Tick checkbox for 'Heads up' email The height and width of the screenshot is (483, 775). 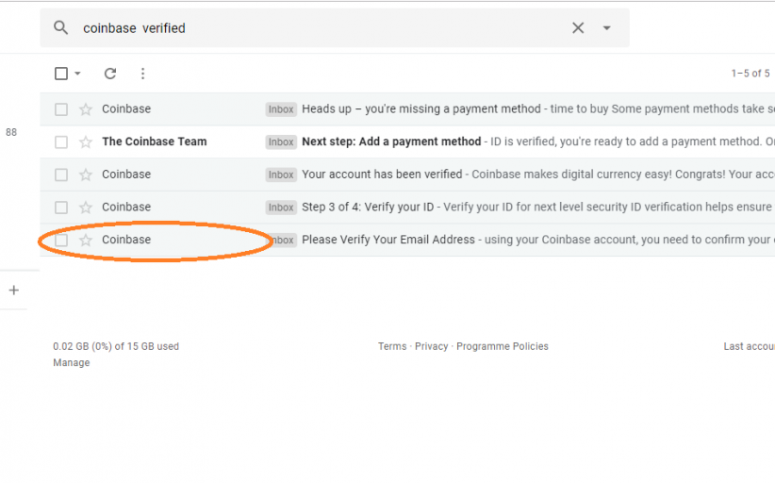61,109
